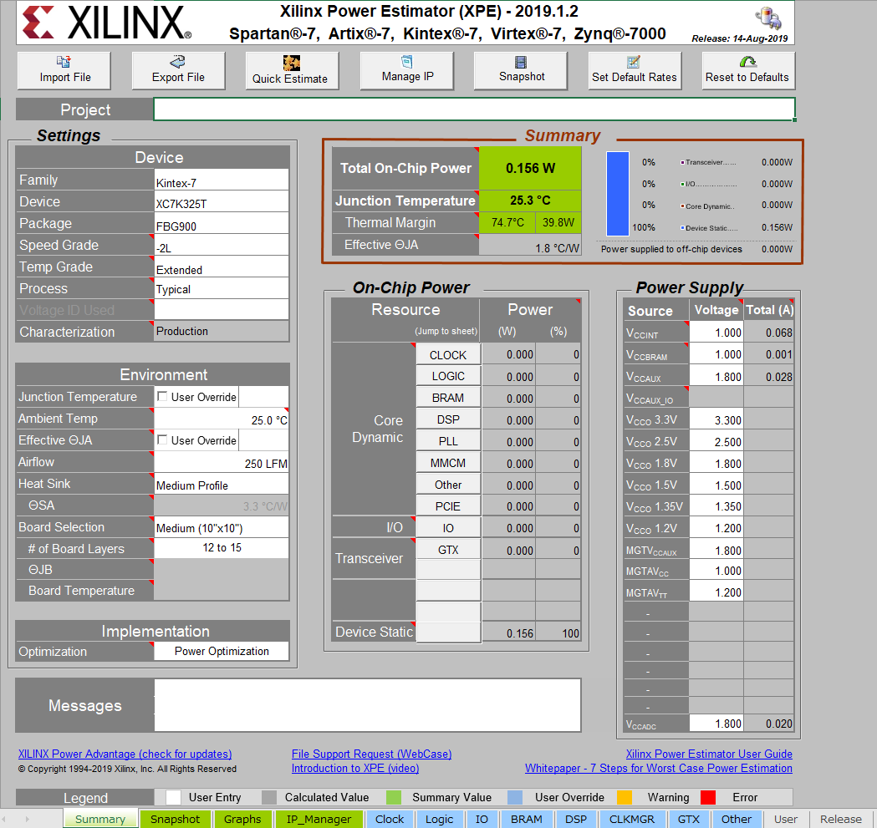Open the # of Board Layers dropdown
The height and width of the screenshot is (828, 877).
pos(222,548)
